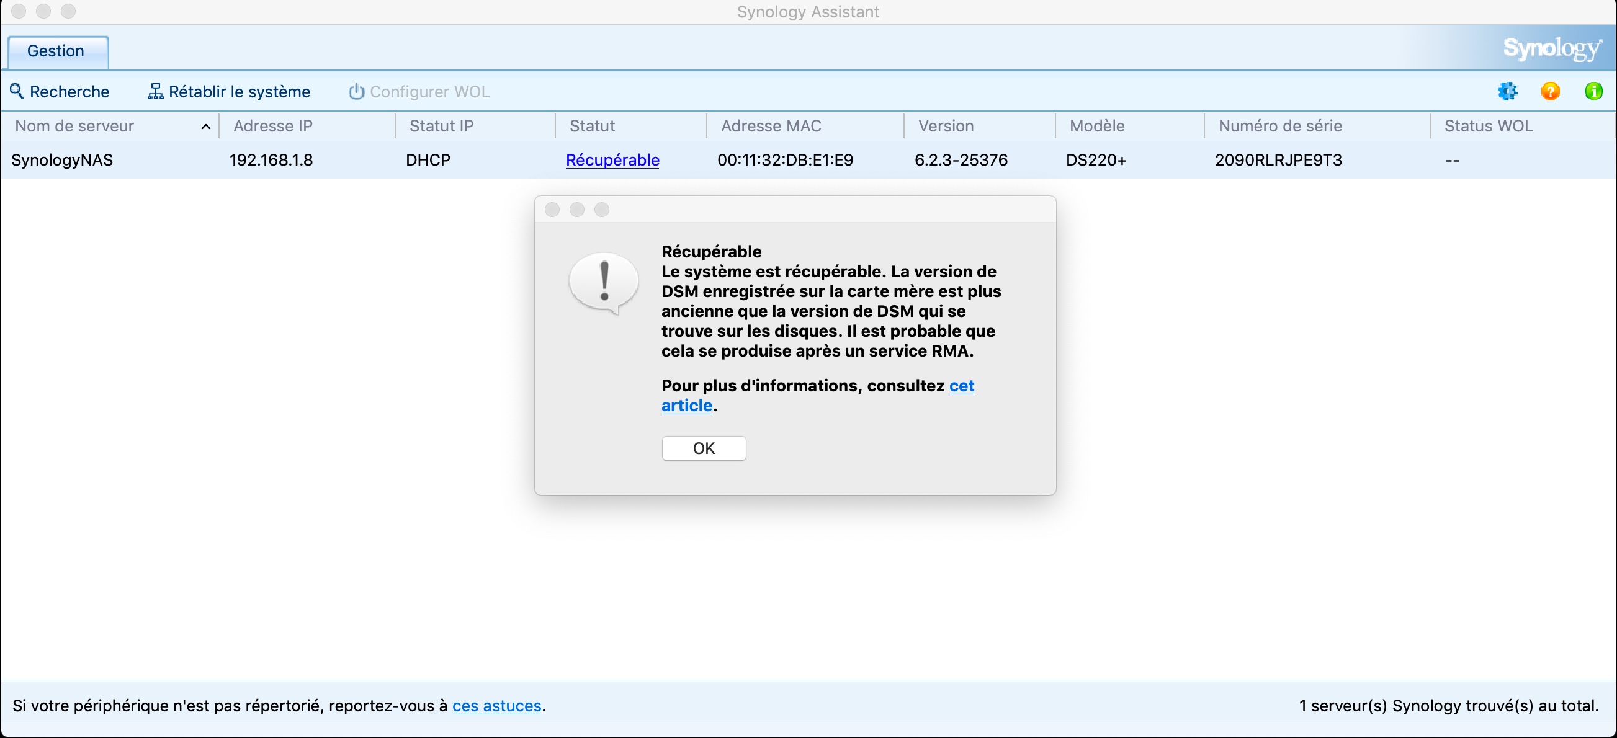1617x738 pixels.
Task: Click the Synology Assistant window title
Action: click(808, 12)
